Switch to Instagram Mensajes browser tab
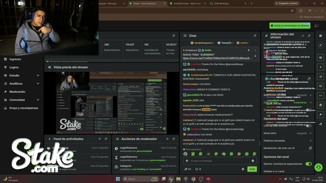Screen dimensions: 326x183 (x=112, y=3)
